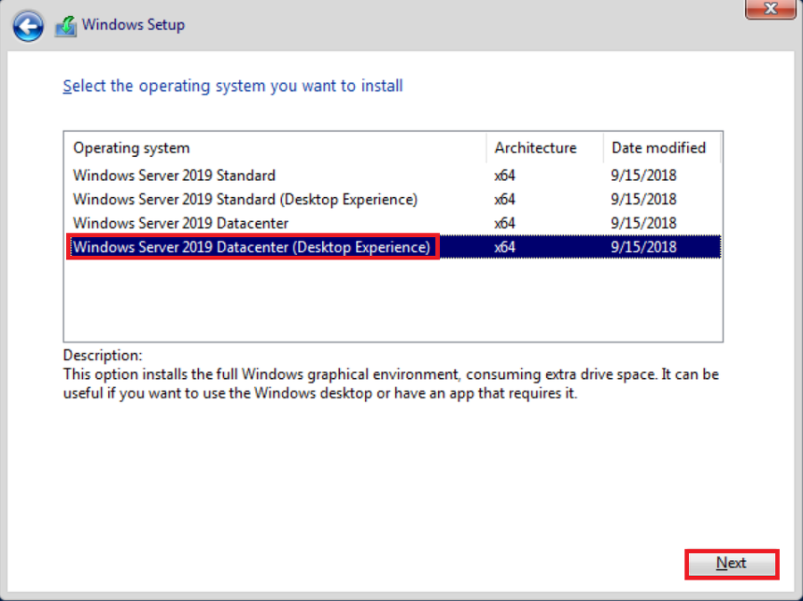
Task: Click date of Standard (Desktop Experience) row
Action: (643, 199)
